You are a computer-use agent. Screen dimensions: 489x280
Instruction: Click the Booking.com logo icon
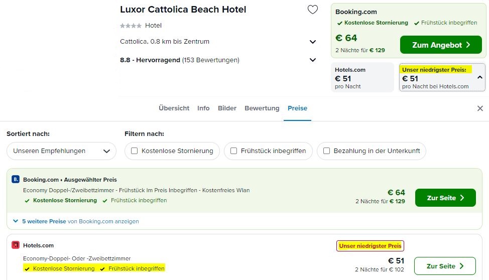(x=15, y=179)
